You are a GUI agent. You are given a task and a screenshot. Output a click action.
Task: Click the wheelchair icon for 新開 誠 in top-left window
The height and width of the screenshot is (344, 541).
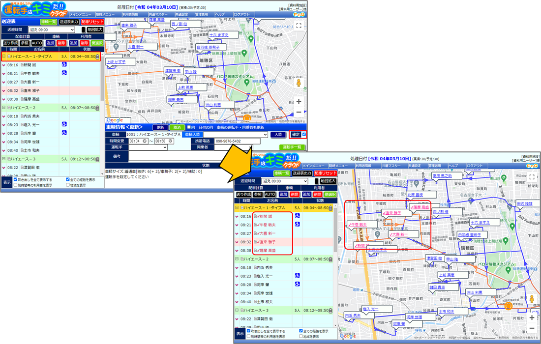click(x=64, y=64)
